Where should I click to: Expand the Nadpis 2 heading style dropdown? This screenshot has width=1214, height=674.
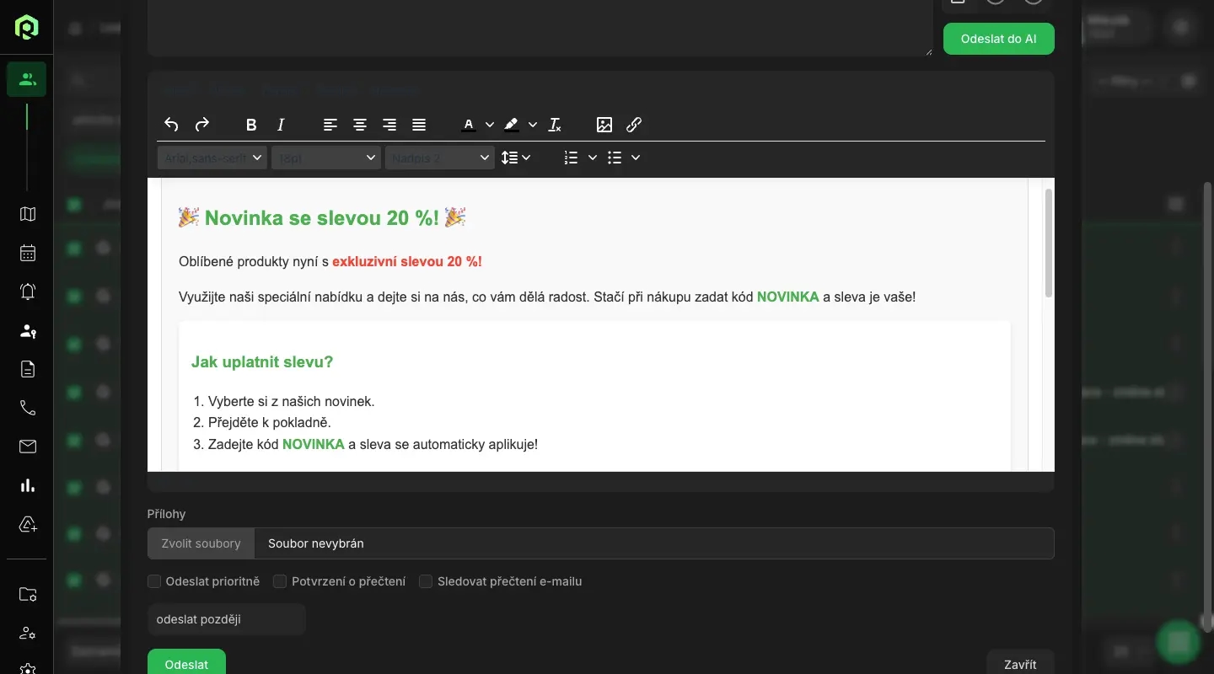pyautogui.click(x=439, y=158)
